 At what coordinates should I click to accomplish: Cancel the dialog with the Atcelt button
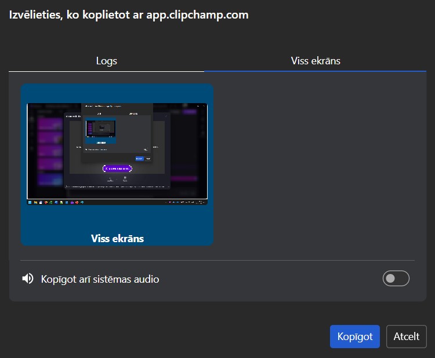406,337
